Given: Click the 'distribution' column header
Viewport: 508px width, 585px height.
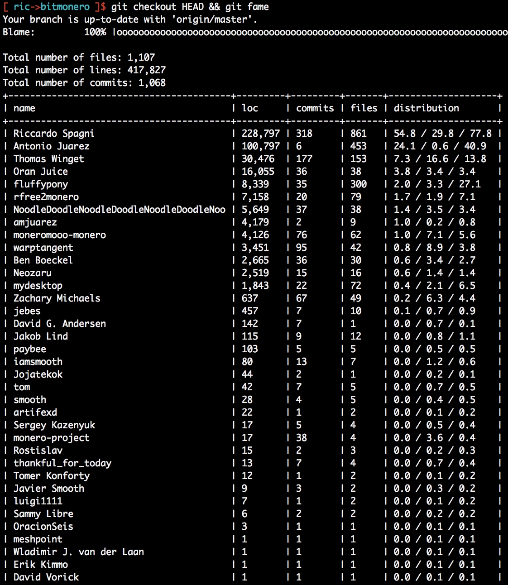Looking at the screenshot, I should click(x=427, y=108).
